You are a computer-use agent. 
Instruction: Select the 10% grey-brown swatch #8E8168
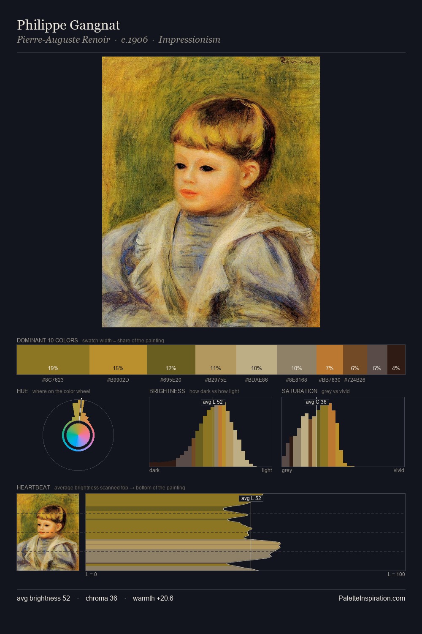click(297, 360)
